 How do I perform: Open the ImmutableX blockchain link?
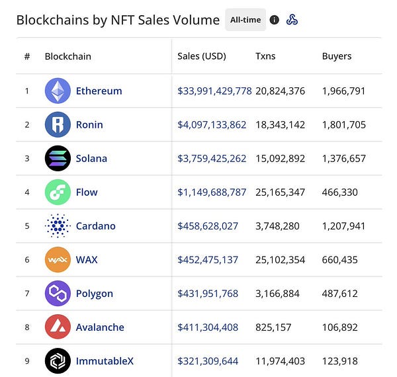[105, 361]
